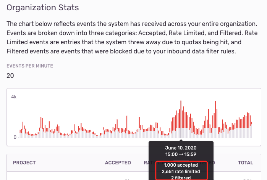Select the "2 filtered" tooltip line
Image resolution: width=267 pixels, height=180 pixels.
click(x=181, y=177)
